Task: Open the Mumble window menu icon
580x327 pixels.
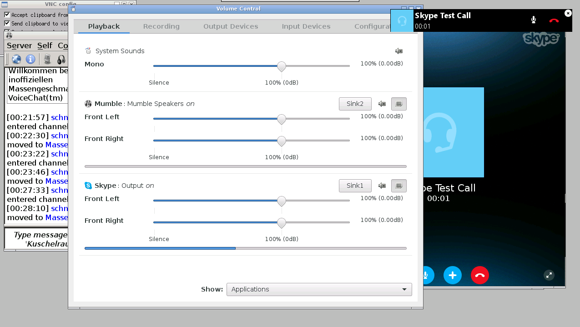Action: pyautogui.click(x=9, y=35)
